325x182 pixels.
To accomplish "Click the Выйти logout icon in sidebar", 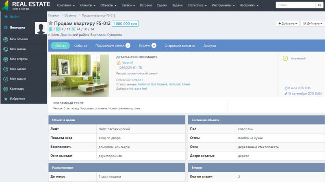I will (x=6, y=17).
